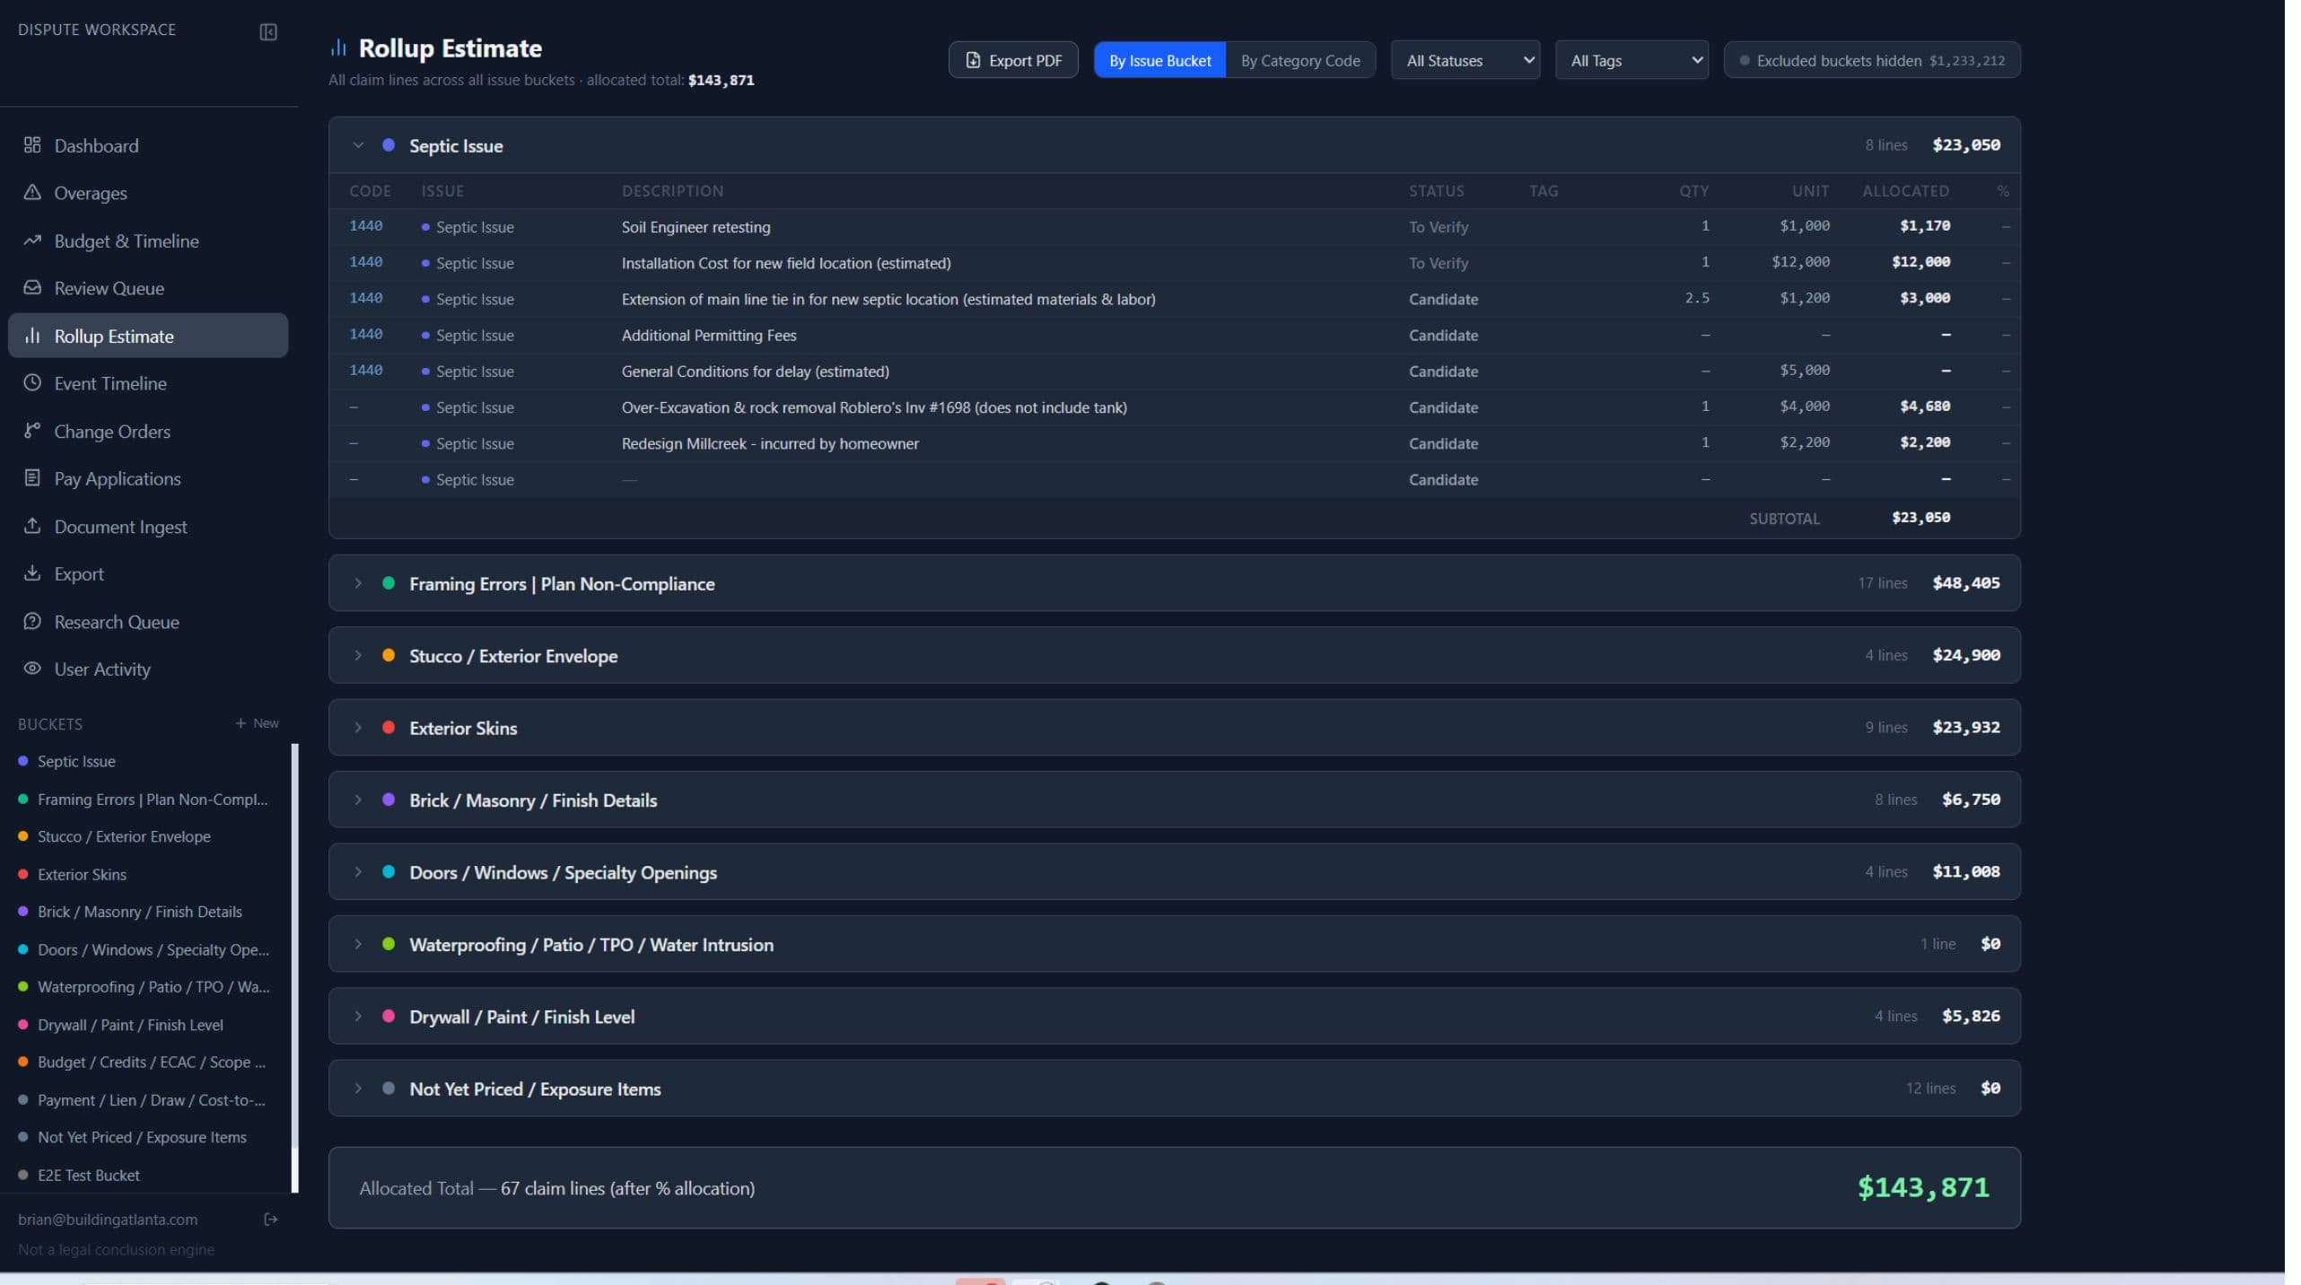The height and width of the screenshot is (1285, 2301).
Task: Select Rollup Estimate bar chart icon
Action: pyautogui.click(x=32, y=336)
